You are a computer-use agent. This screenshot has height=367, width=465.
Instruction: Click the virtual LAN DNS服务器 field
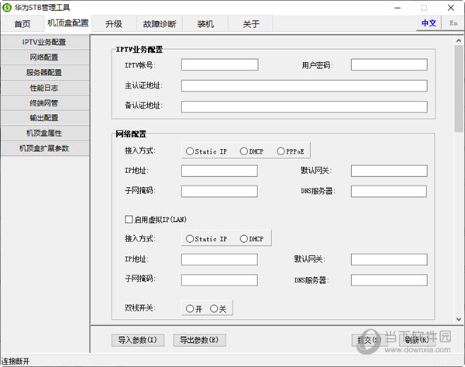(389, 280)
